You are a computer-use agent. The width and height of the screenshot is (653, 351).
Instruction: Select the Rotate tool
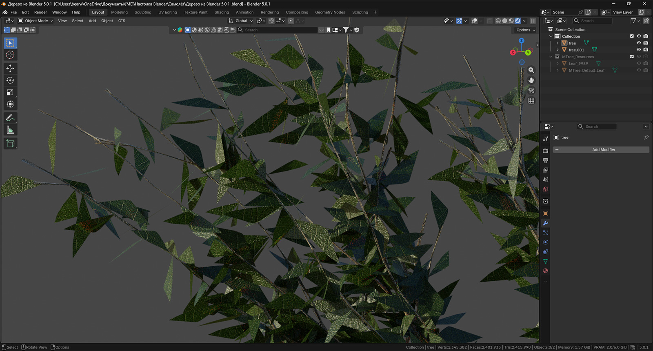click(10, 80)
